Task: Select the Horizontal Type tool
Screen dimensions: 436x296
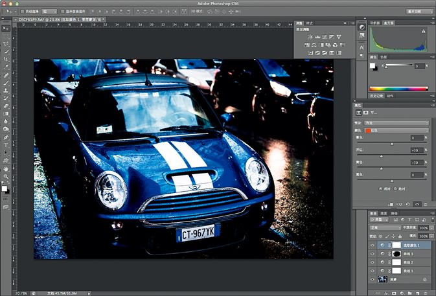Action: (6, 145)
